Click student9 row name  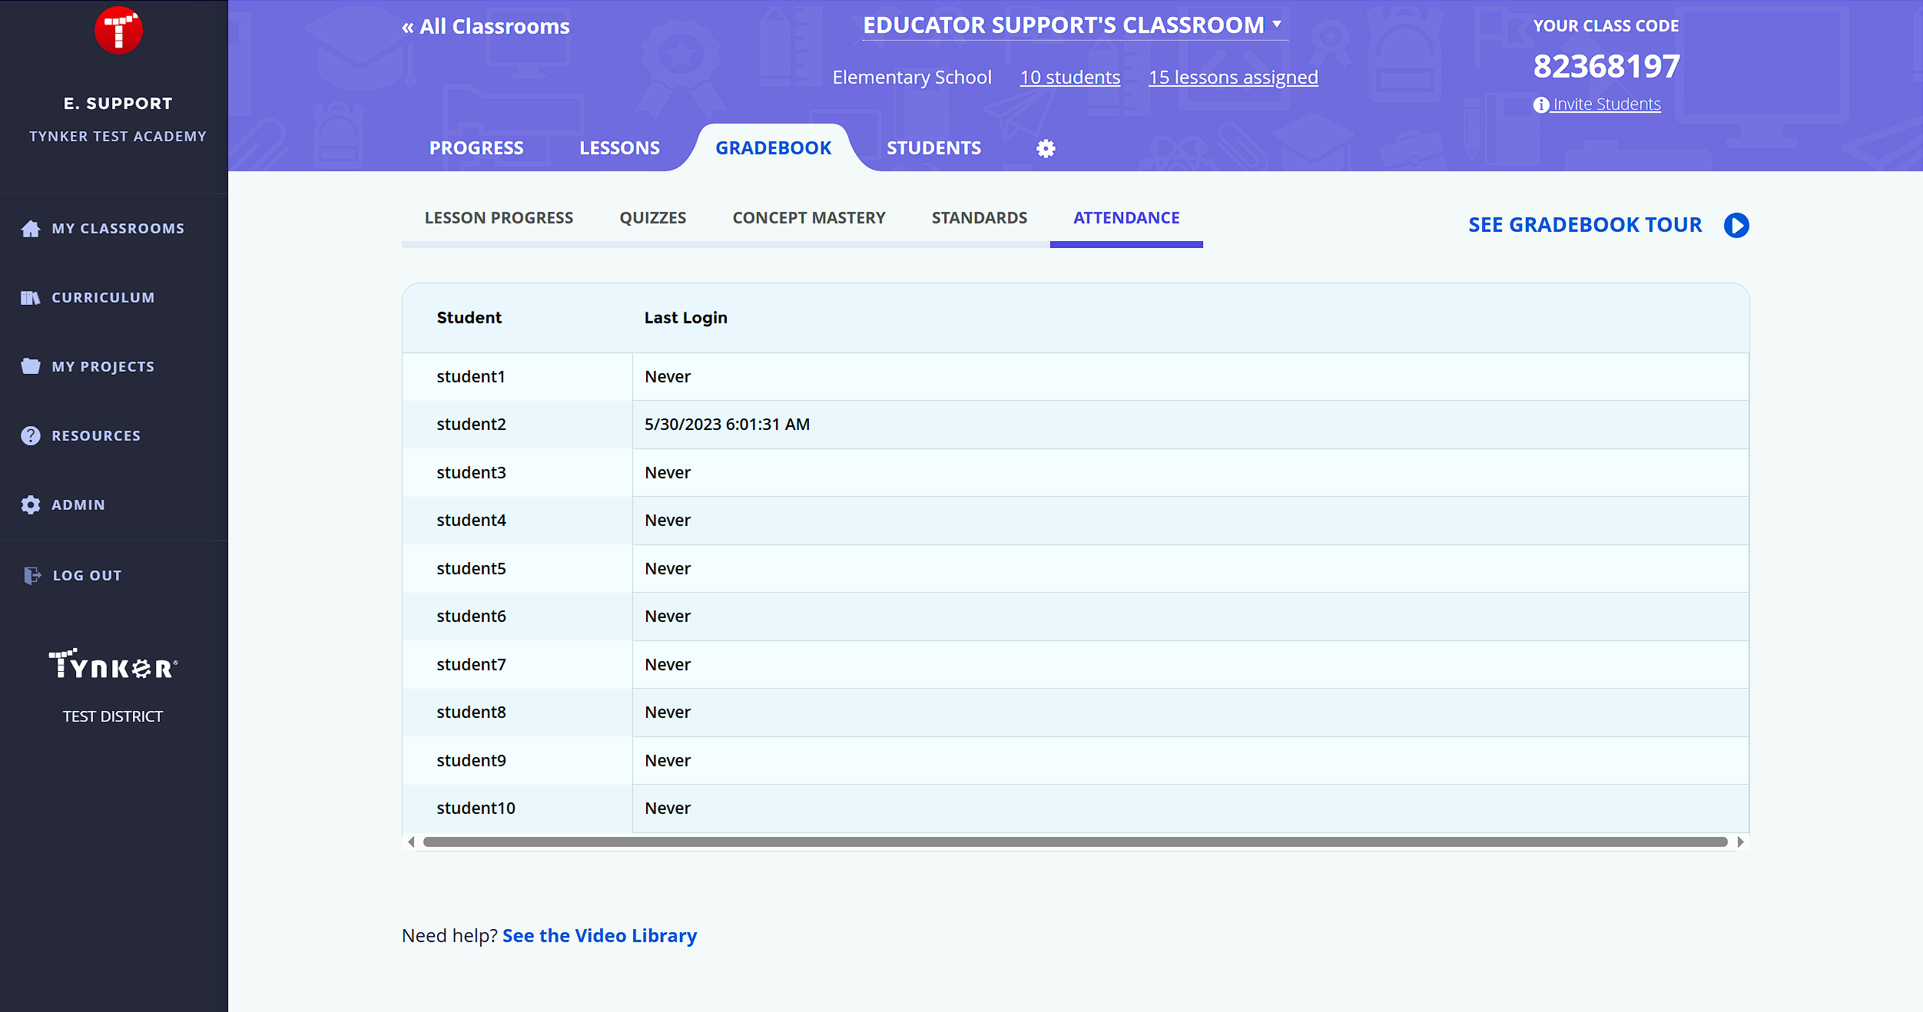471,761
